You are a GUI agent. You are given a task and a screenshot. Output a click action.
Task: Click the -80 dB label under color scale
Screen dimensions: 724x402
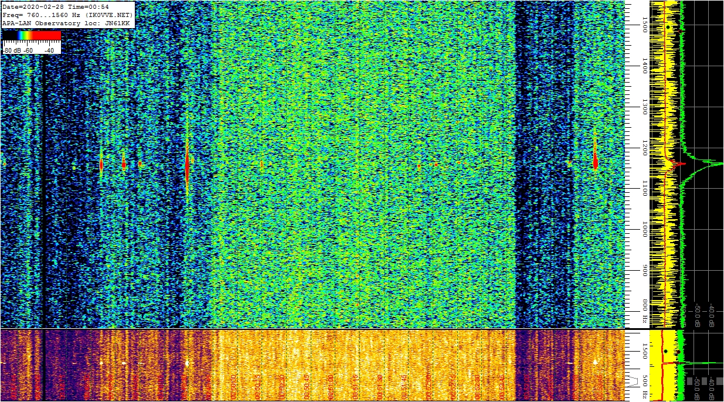click(13, 50)
